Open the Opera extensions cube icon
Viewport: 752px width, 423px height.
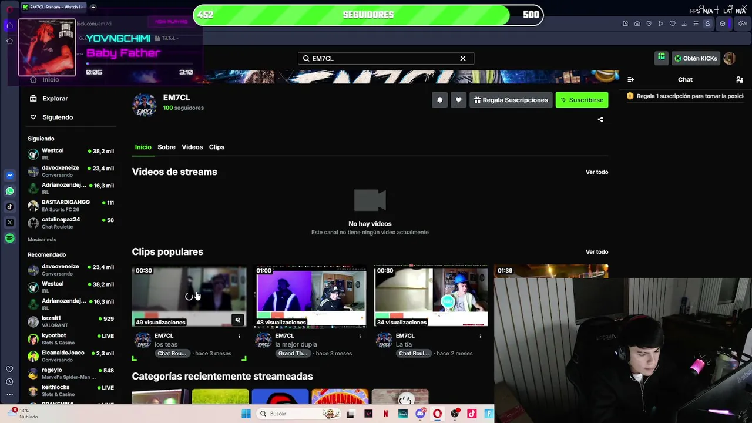pyautogui.click(x=723, y=23)
